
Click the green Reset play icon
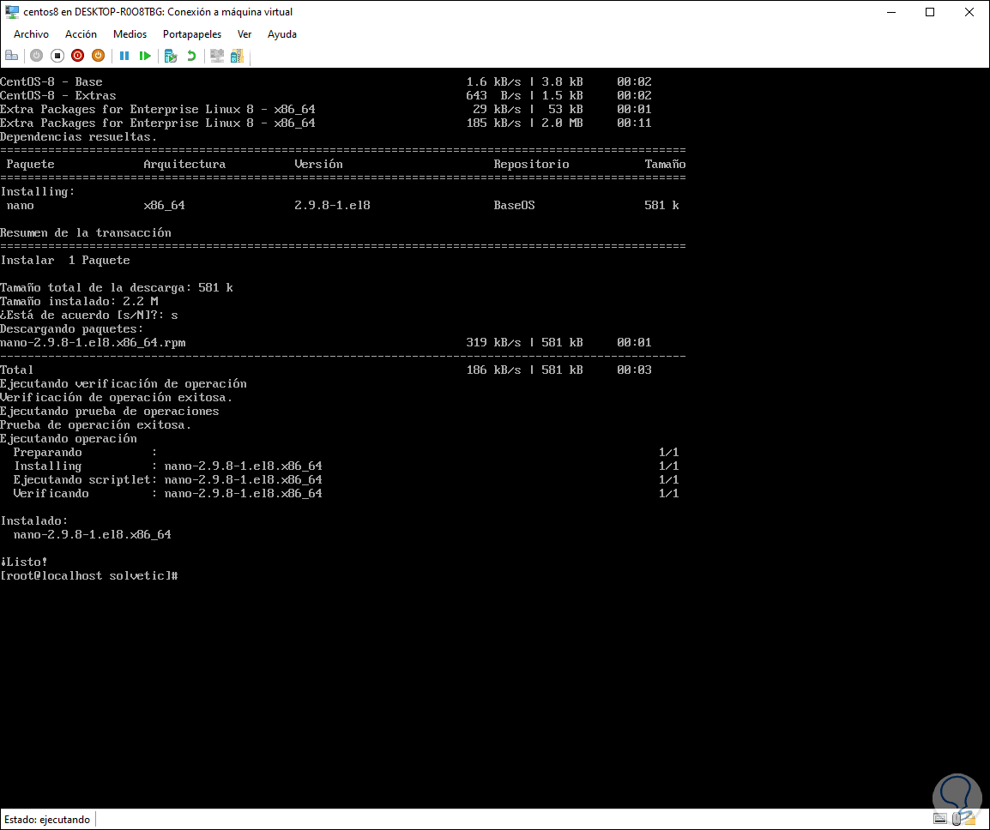click(x=145, y=56)
